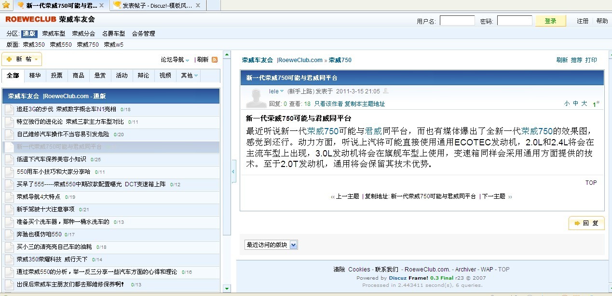Screen dimensions: 612x296
Task: Click the thread icon beside 荣威350荣耀科技
Action: [x=9, y=259]
